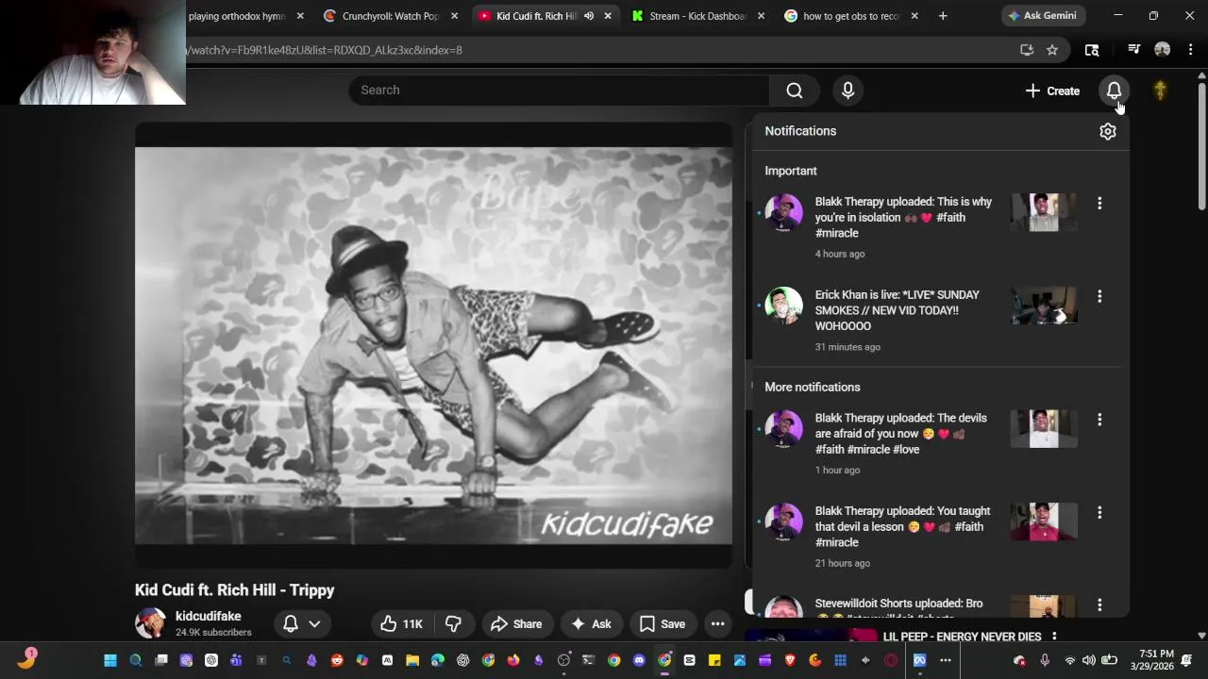Open a new browser tab
1208x679 pixels.
point(943,16)
